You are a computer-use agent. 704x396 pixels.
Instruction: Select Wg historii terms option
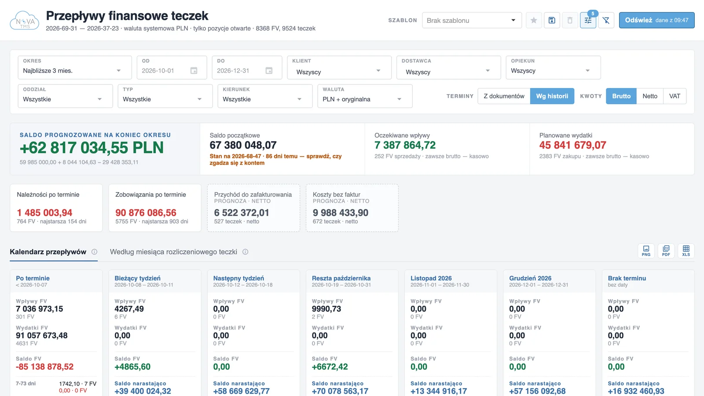[552, 96]
